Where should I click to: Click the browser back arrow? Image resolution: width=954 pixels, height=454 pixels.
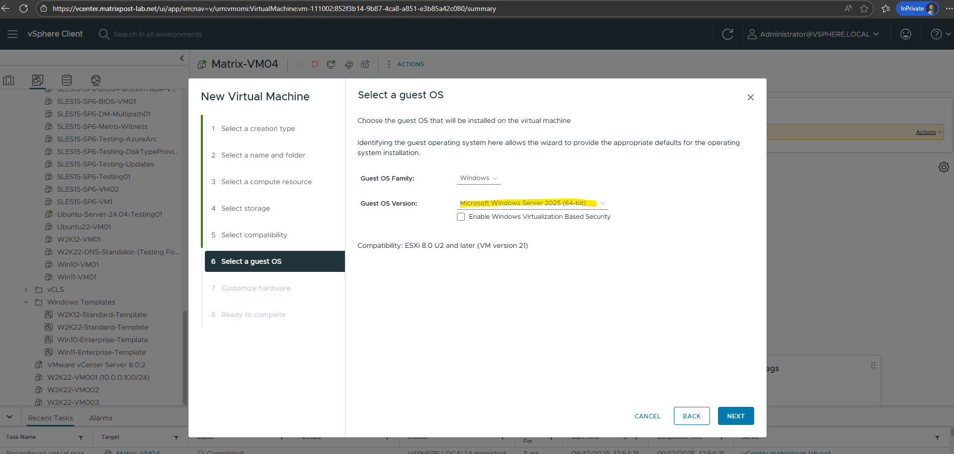tap(7, 9)
